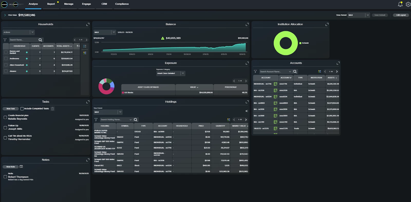Screen dimensions: 411x202
Task: Check the Follow Up Joseph Mills task
Action: [5, 127]
